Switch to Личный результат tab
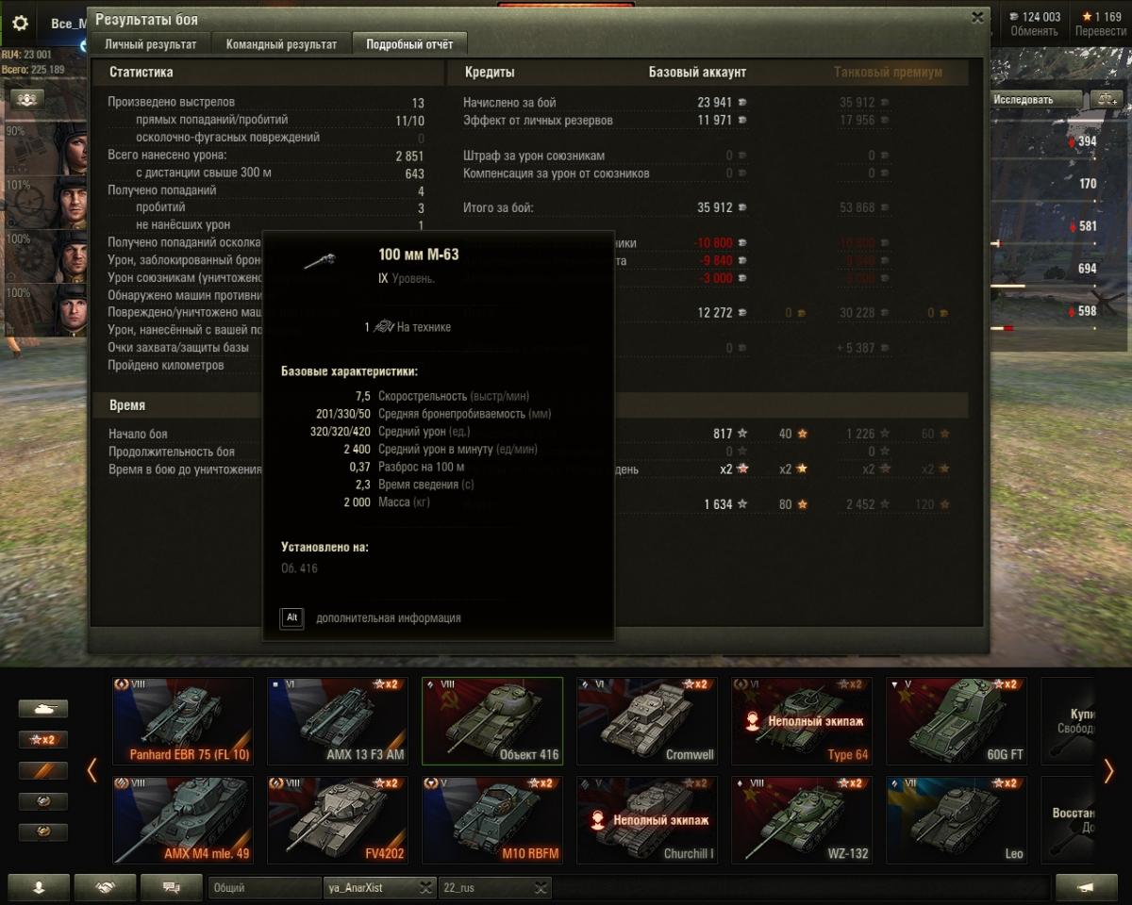The height and width of the screenshot is (905, 1132). pyautogui.click(x=151, y=44)
